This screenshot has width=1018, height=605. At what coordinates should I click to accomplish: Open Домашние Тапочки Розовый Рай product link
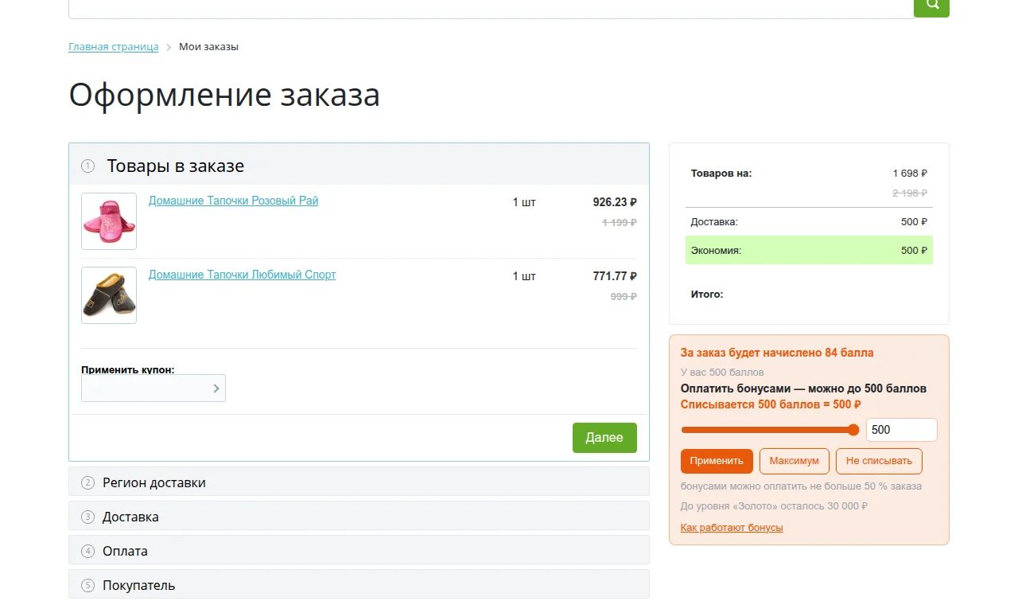(233, 201)
